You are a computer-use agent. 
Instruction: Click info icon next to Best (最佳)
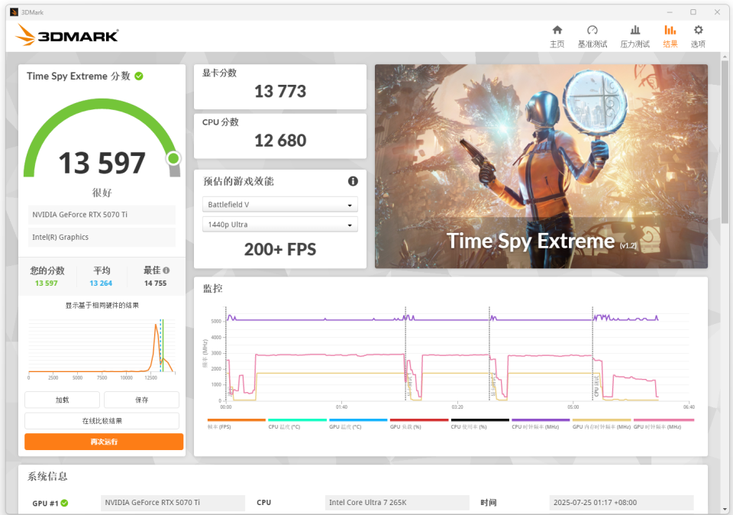pyautogui.click(x=166, y=270)
